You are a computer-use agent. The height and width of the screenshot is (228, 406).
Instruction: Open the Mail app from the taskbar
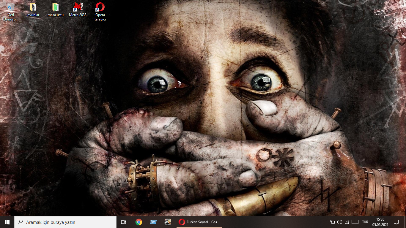[x=153, y=222]
